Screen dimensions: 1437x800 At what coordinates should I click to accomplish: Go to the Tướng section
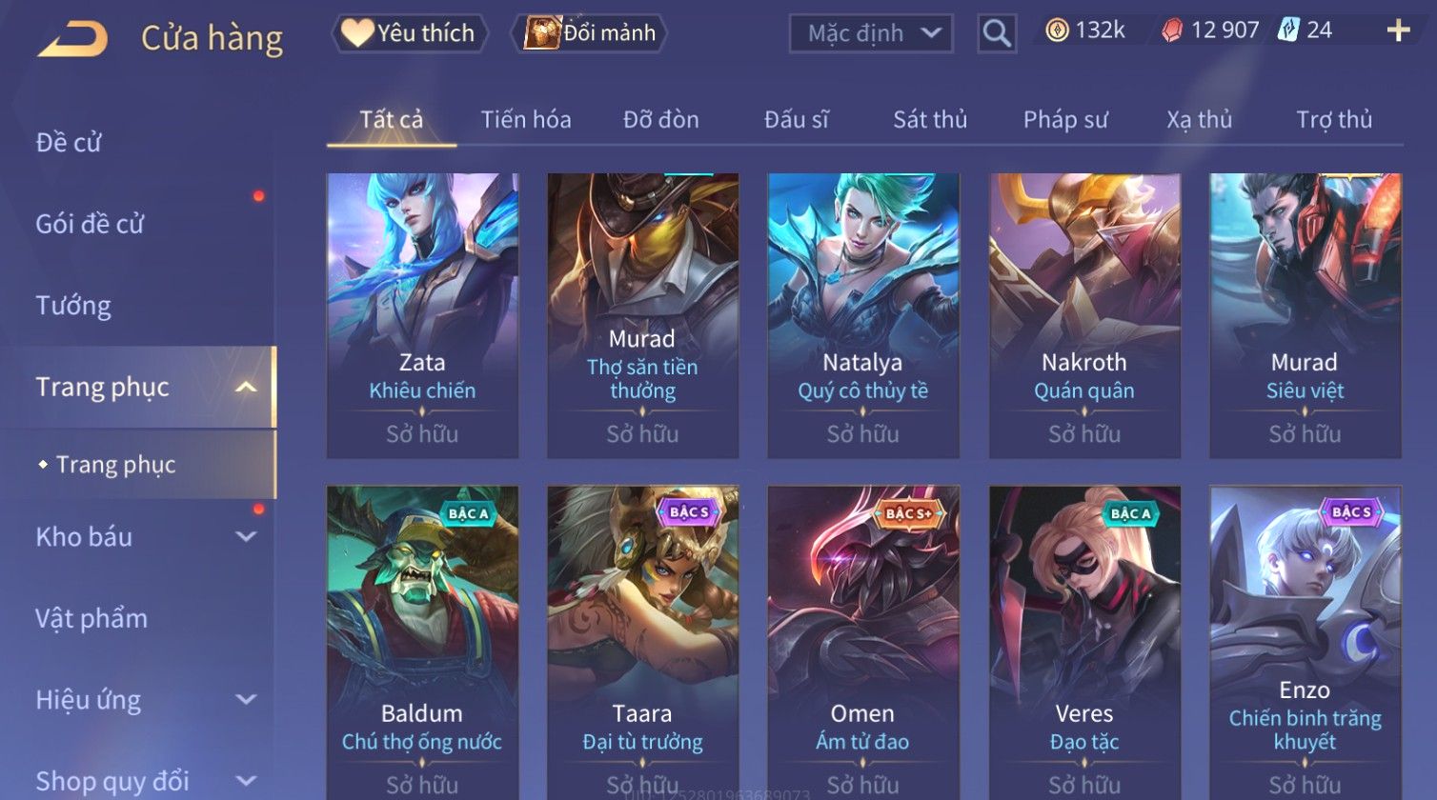(x=73, y=306)
